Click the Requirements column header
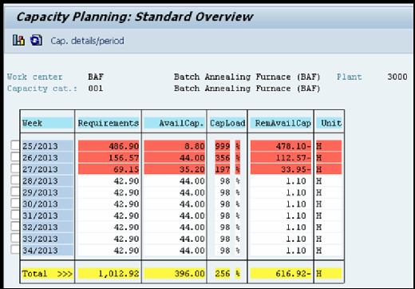Image resolution: width=415 pixels, height=289 pixels. pos(109,123)
